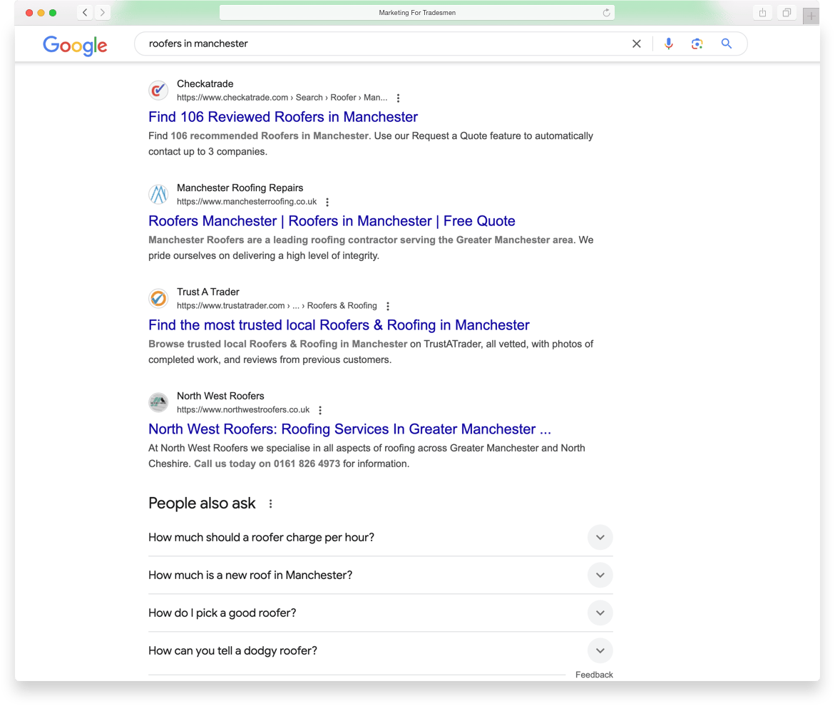The height and width of the screenshot is (706, 835).
Task: Open Google Lens image search
Action: [x=697, y=44]
